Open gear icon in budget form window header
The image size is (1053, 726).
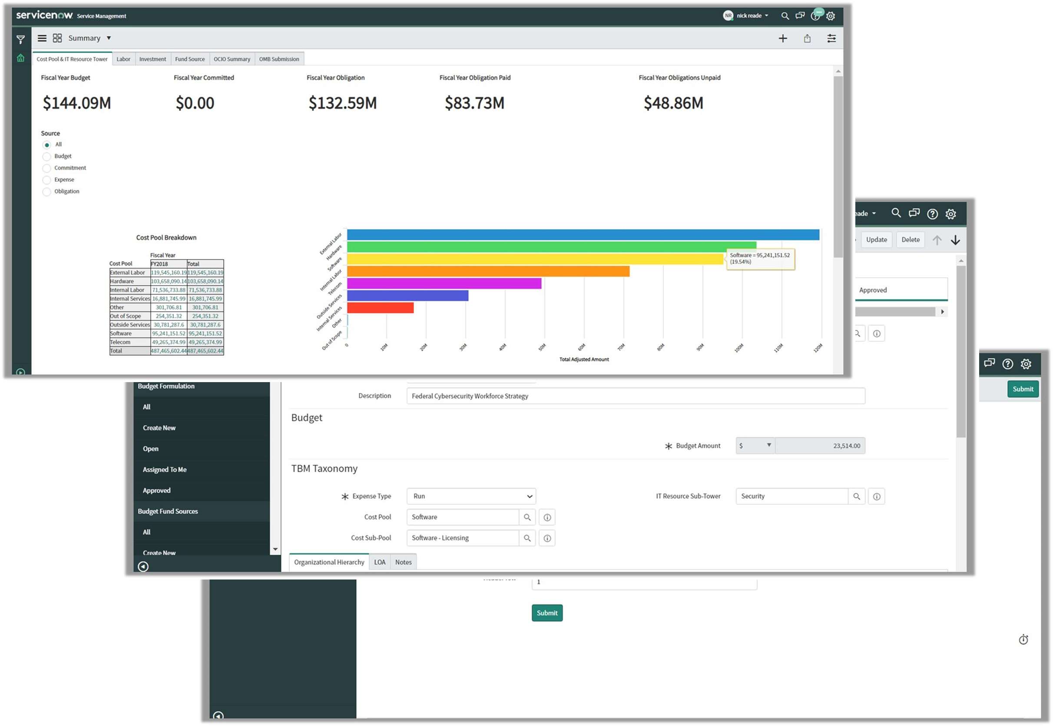(951, 214)
